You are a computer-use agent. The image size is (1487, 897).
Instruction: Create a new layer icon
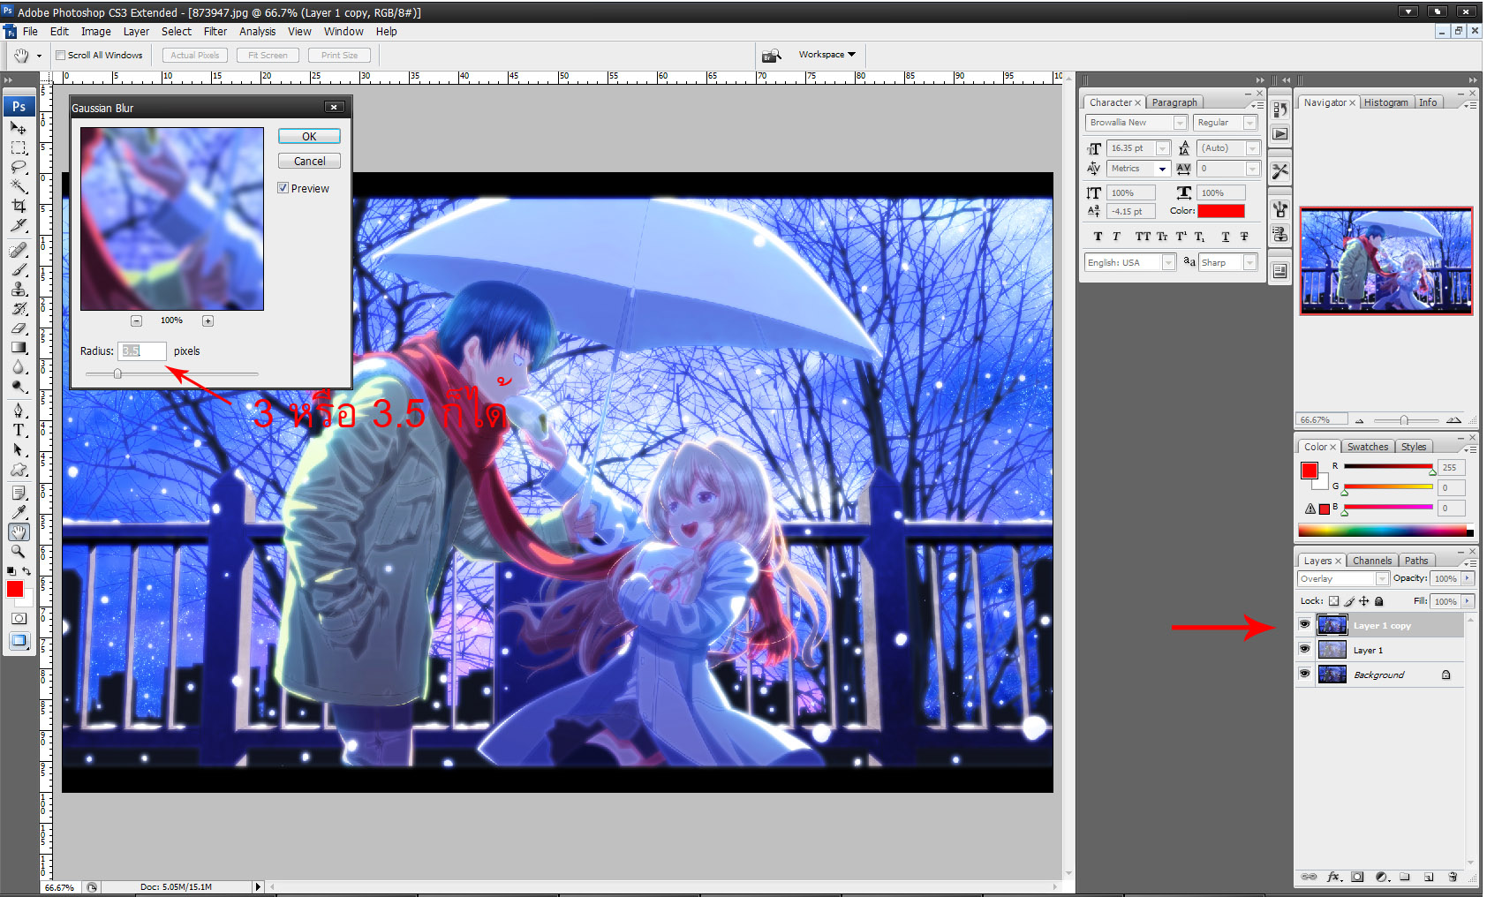[1429, 877]
